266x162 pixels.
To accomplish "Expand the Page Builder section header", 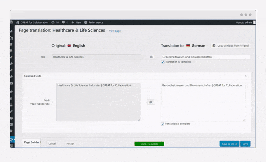I will point(32,142).
